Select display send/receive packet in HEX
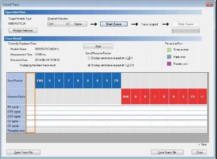Screen dimensions: 217x159 coord(89,58)
